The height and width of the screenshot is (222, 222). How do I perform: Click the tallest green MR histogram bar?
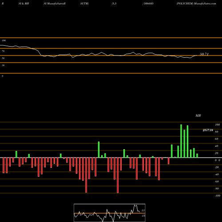pyautogui.click(x=181, y=141)
